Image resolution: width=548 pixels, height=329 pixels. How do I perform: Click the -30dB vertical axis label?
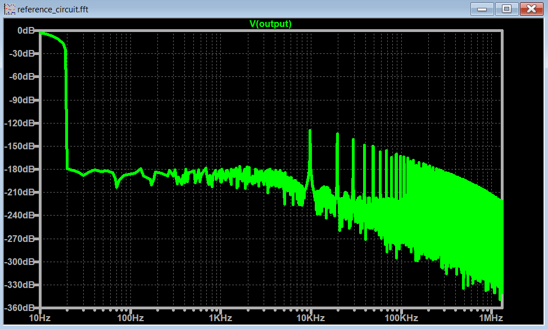coord(23,53)
